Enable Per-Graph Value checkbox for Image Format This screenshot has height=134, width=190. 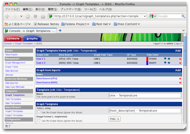pyautogui.click(x=39, y=120)
